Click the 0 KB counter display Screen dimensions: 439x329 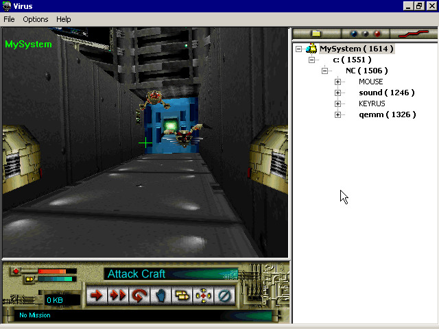(62, 300)
